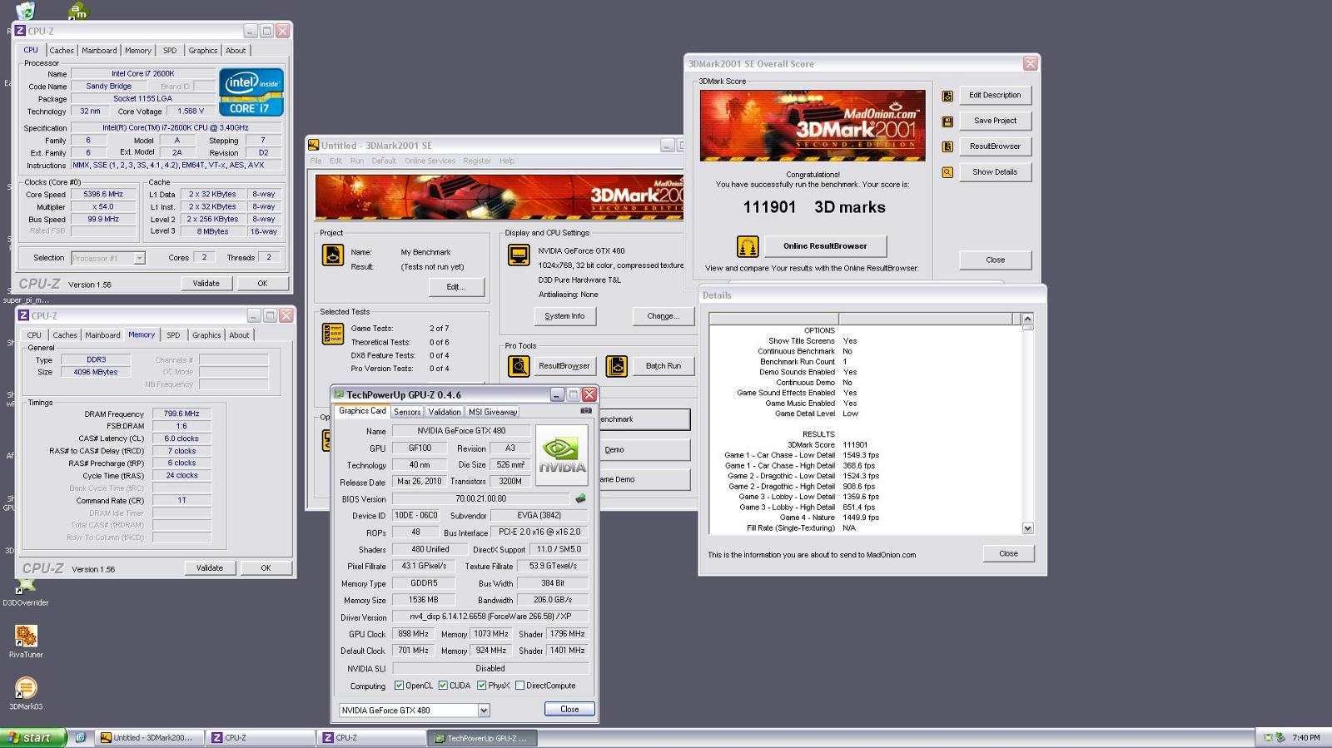Click the Edit... button in Project section
1332x748 pixels.
(x=455, y=287)
